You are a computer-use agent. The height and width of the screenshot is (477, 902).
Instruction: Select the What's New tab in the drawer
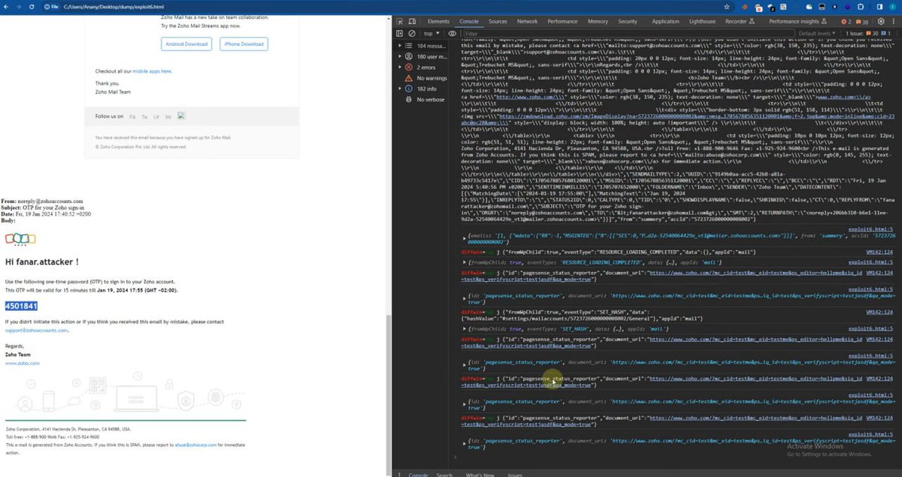[480, 474]
